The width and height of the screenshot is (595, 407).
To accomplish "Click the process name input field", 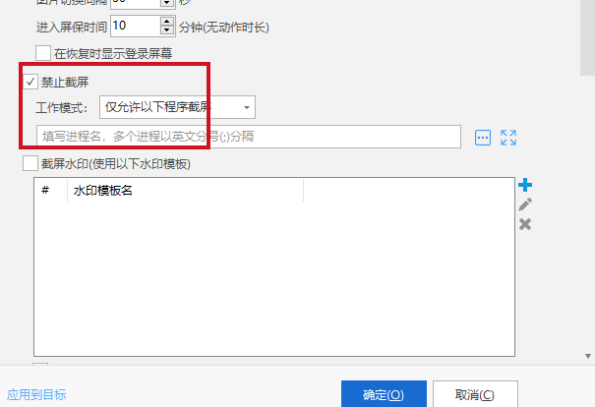I will [x=249, y=137].
